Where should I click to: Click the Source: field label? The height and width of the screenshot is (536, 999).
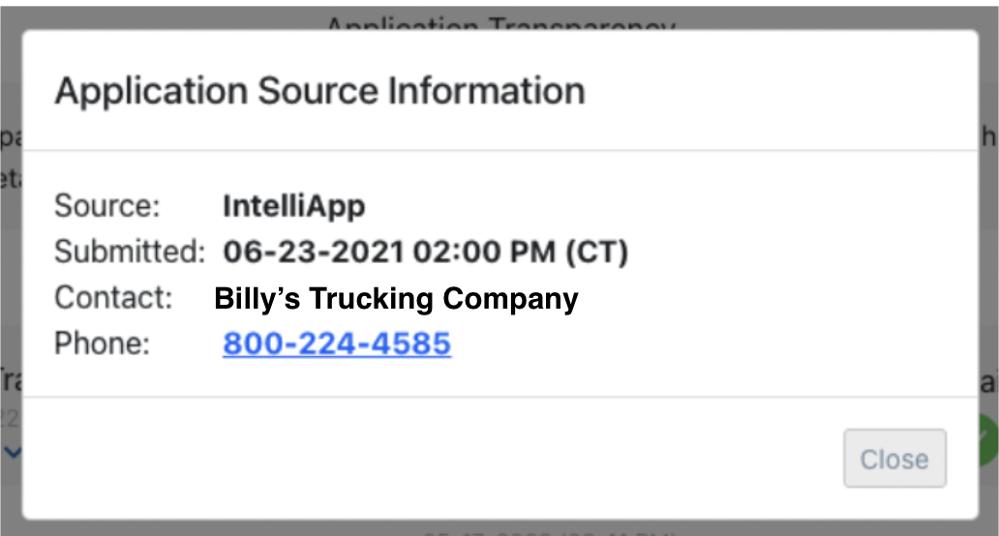point(107,206)
